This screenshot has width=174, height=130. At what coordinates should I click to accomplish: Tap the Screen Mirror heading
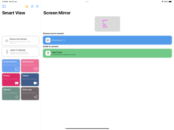(57, 13)
